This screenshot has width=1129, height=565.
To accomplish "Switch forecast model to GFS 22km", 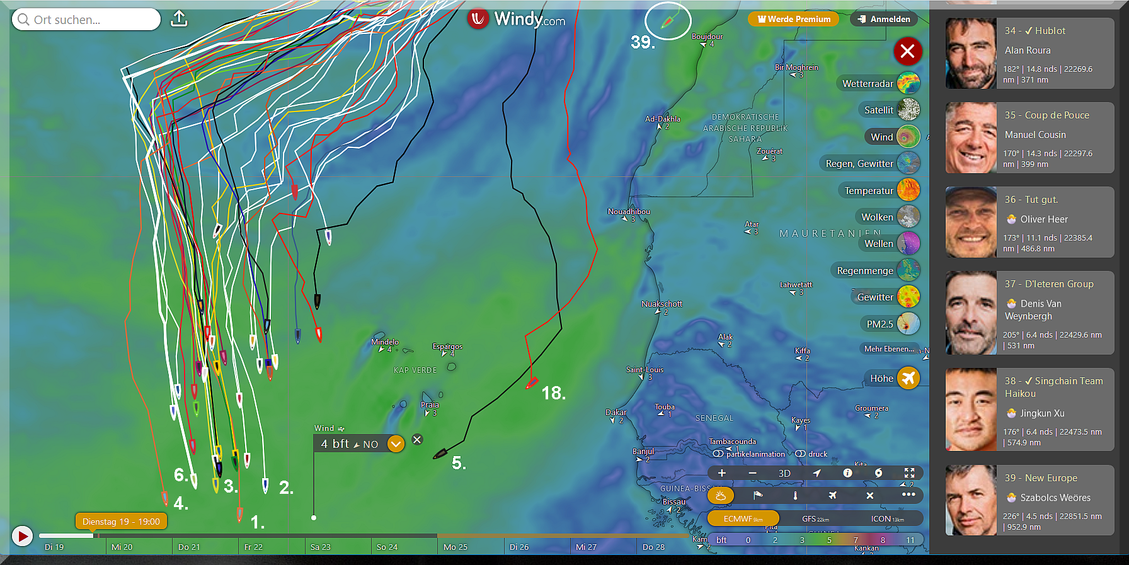I will click(815, 519).
